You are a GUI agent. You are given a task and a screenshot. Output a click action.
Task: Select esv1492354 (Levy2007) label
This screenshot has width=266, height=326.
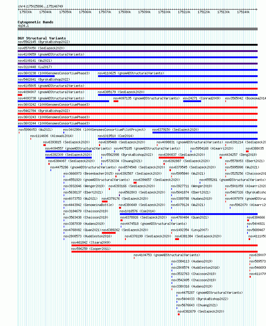[190, 230]
